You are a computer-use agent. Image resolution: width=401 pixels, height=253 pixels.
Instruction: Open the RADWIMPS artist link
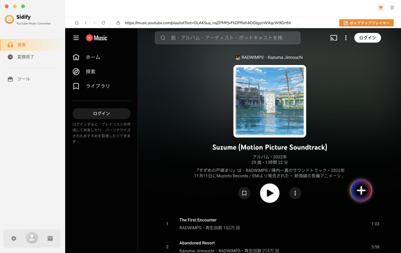coord(253,57)
